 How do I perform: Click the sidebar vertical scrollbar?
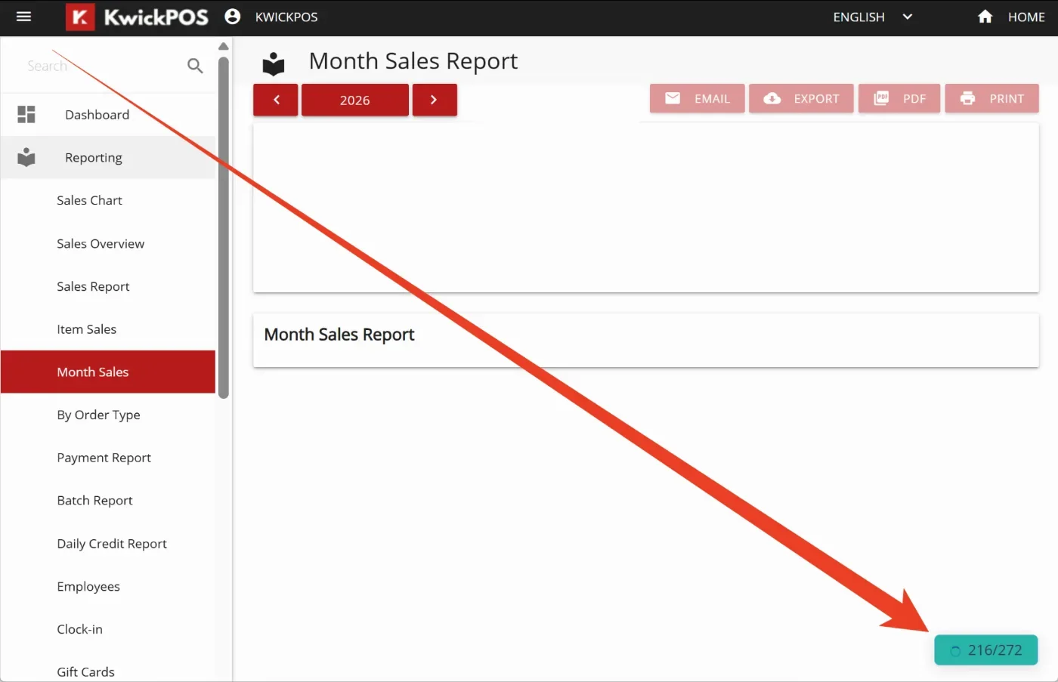tap(223, 227)
